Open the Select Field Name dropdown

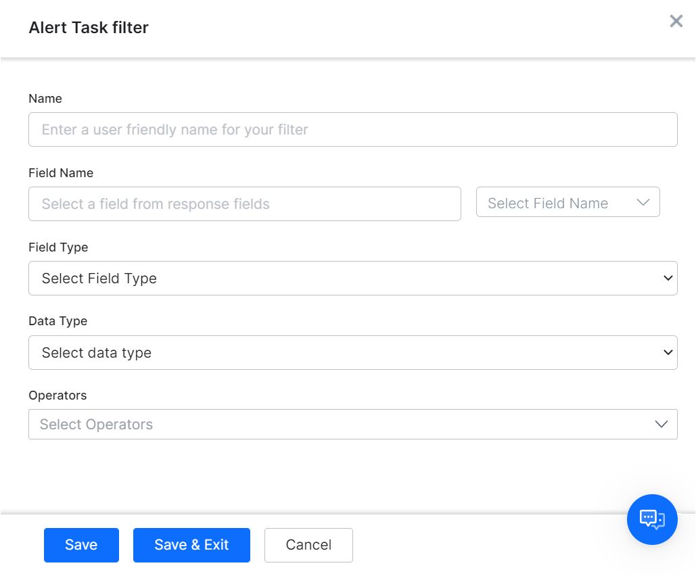coord(567,201)
